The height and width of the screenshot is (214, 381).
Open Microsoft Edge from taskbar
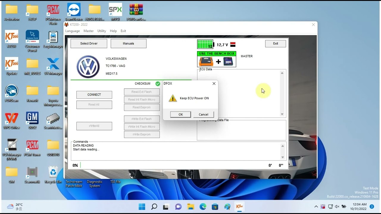click(203, 207)
